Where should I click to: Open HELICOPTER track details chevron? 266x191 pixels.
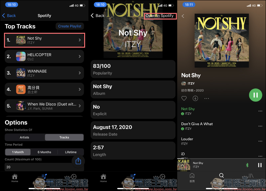(x=80, y=56)
